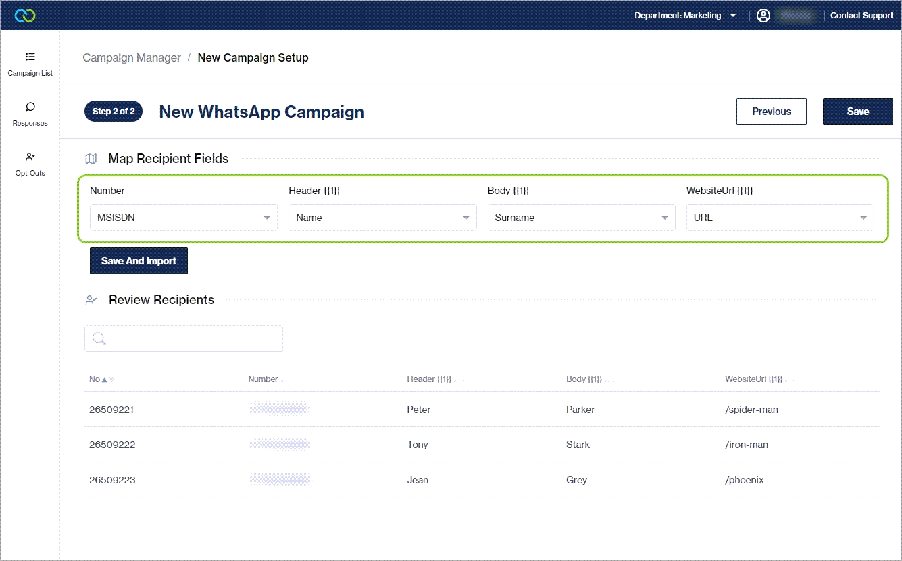Open the Number MSISDN dropdown
Viewport: 902px width, 561px height.
click(x=183, y=218)
